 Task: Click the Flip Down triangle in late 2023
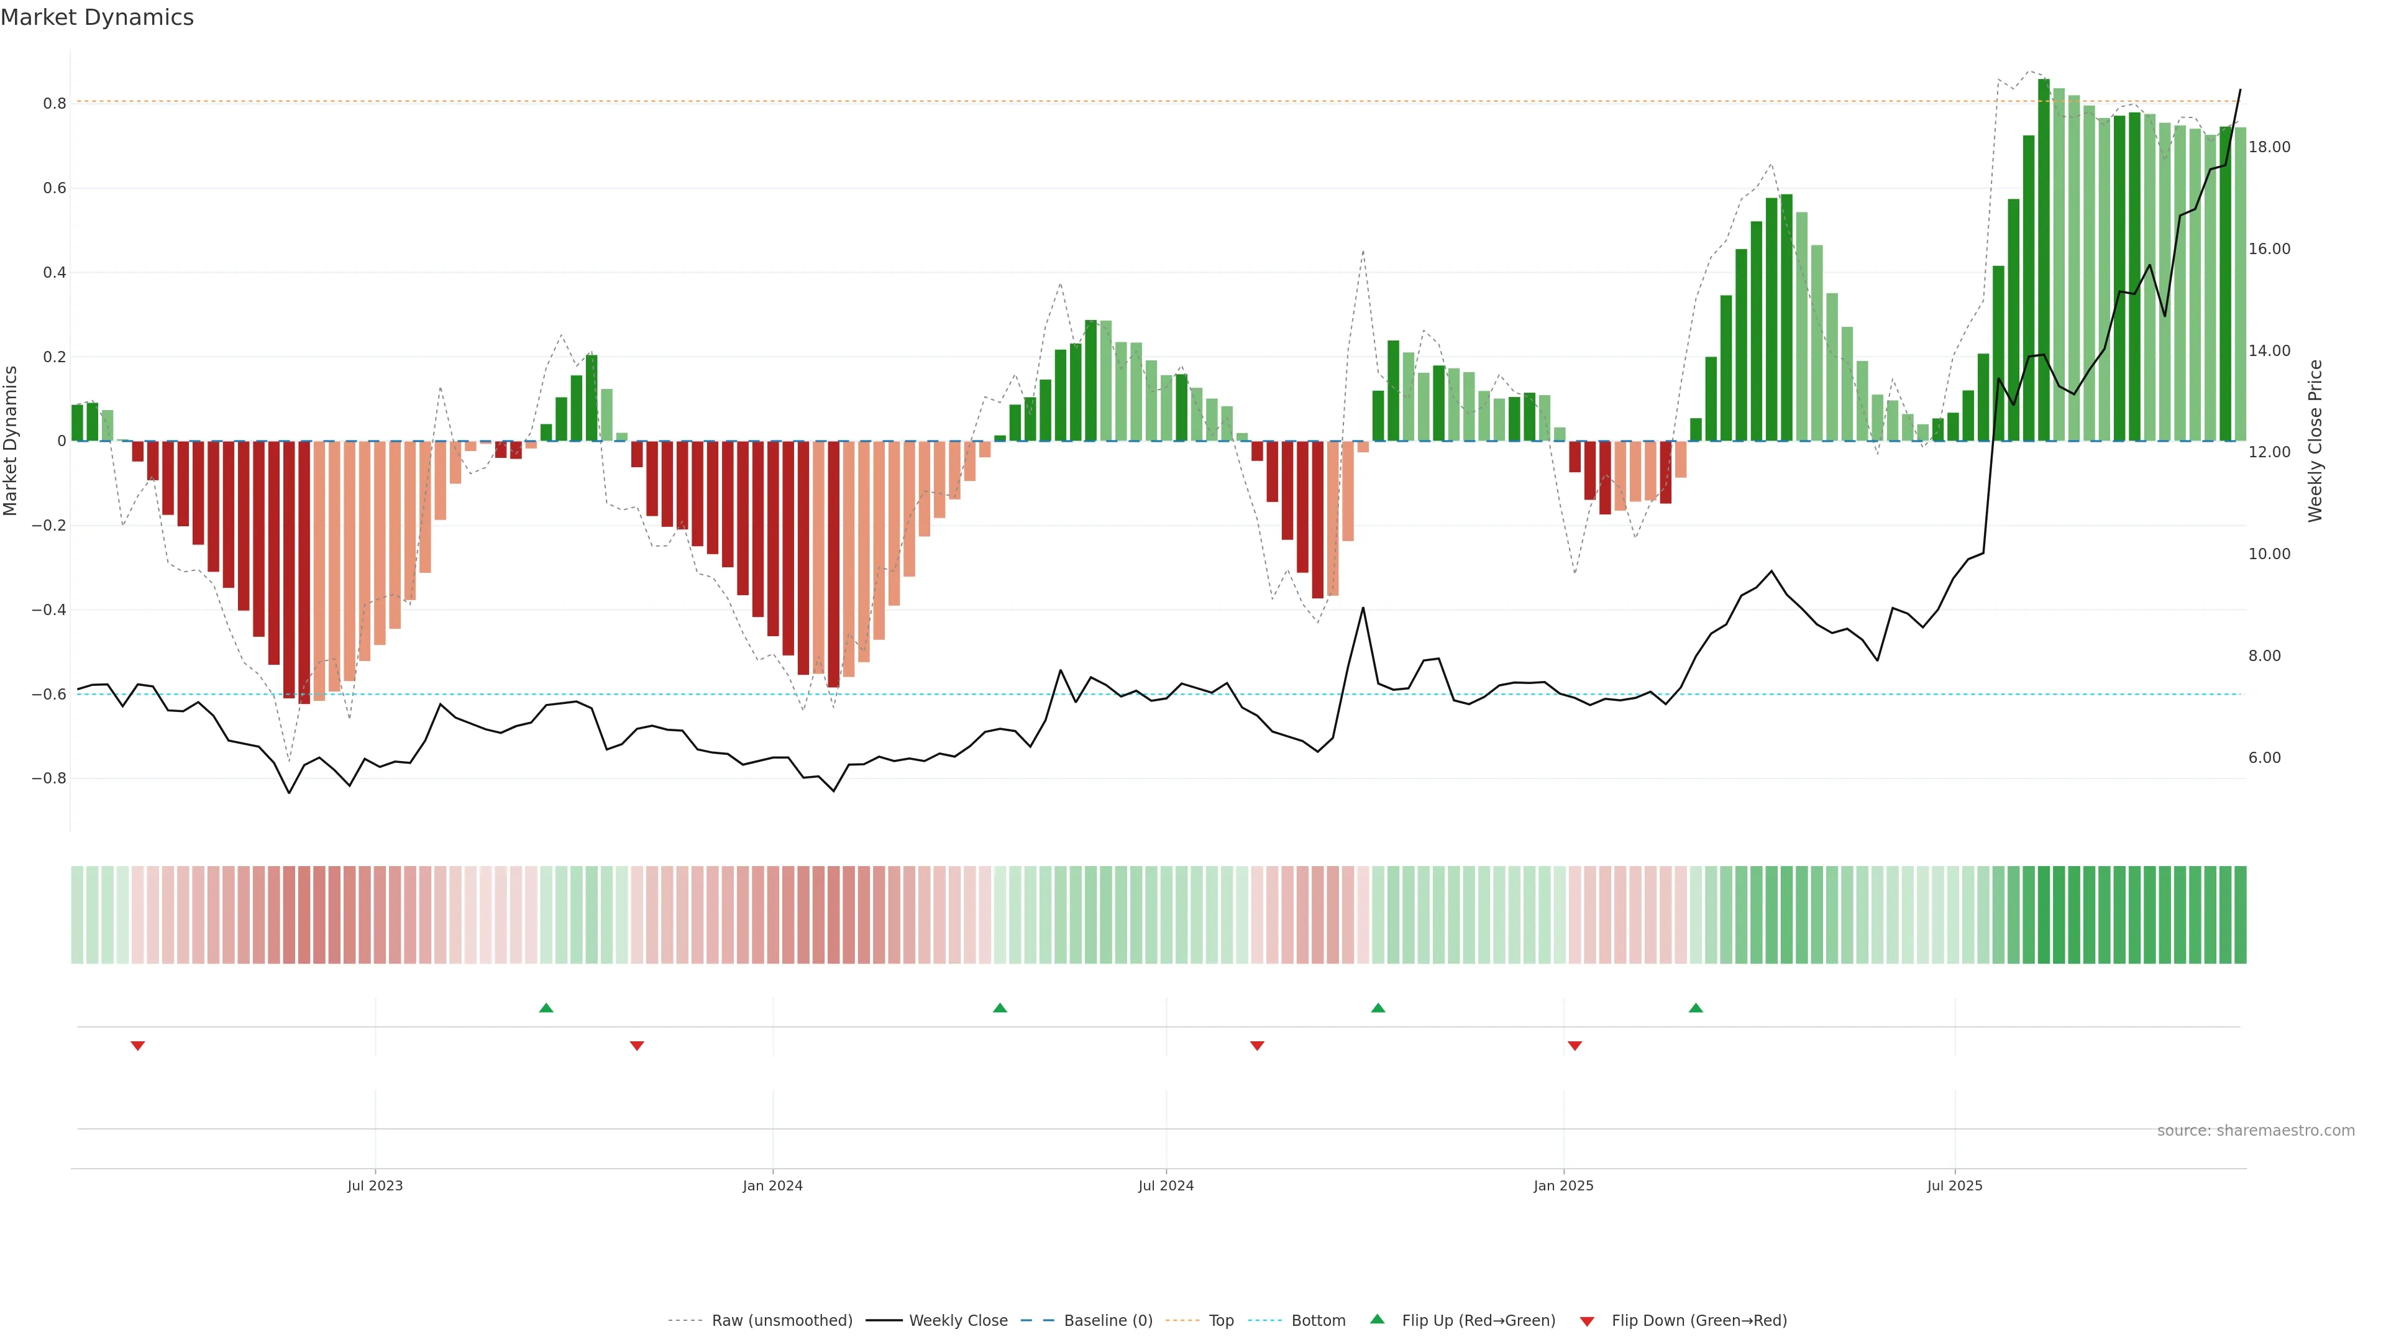[638, 1046]
